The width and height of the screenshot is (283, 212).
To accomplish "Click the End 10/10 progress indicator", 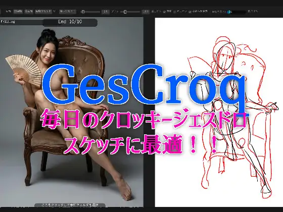I will pyautogui.click(x=70, y=22).
